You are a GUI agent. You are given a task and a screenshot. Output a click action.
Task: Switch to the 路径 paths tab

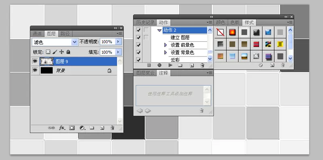pos(65,34)
